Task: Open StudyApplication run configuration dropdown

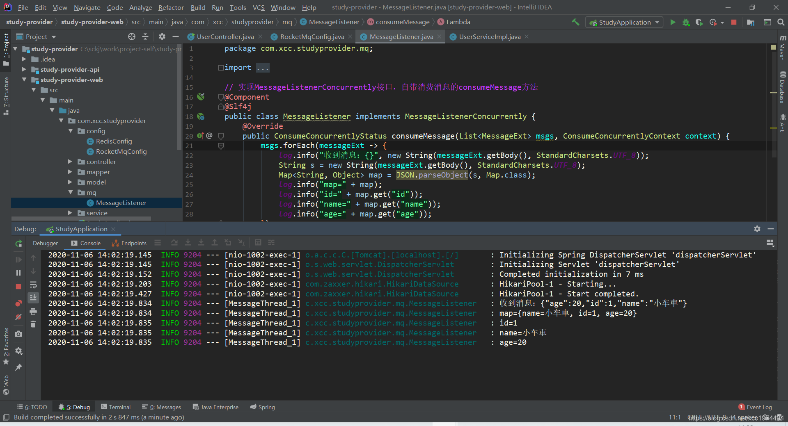Action: tap(625, 22)
